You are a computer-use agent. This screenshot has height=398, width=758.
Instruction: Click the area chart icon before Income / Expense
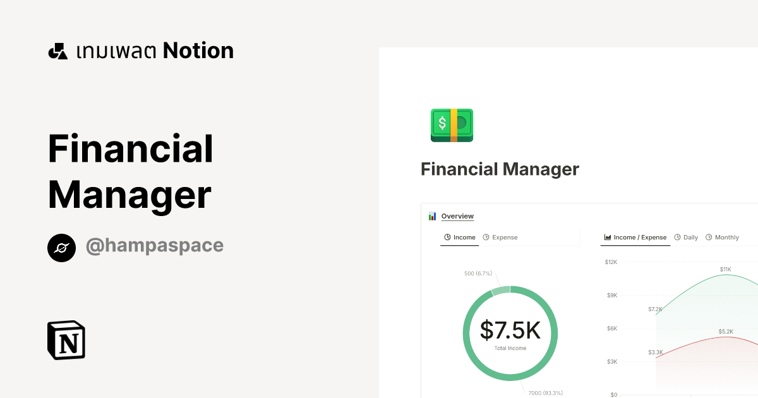pyautogui.click(x=607, y=237)
